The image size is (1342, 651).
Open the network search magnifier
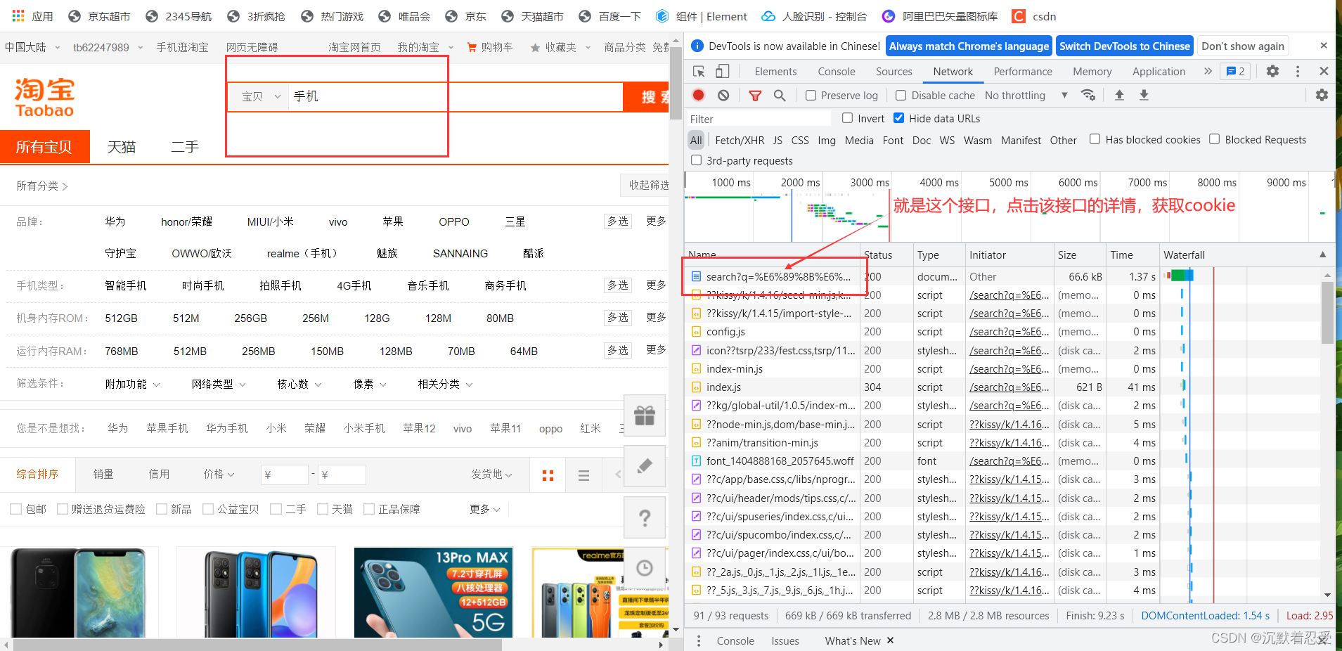point(780,95)
